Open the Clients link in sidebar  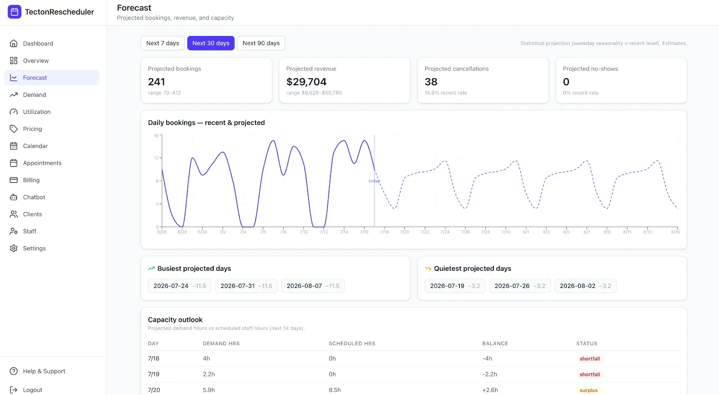pos(52,214)
